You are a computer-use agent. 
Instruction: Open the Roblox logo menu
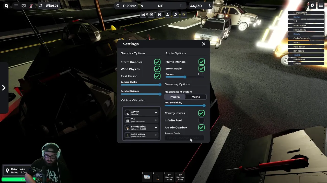point(7,6)
